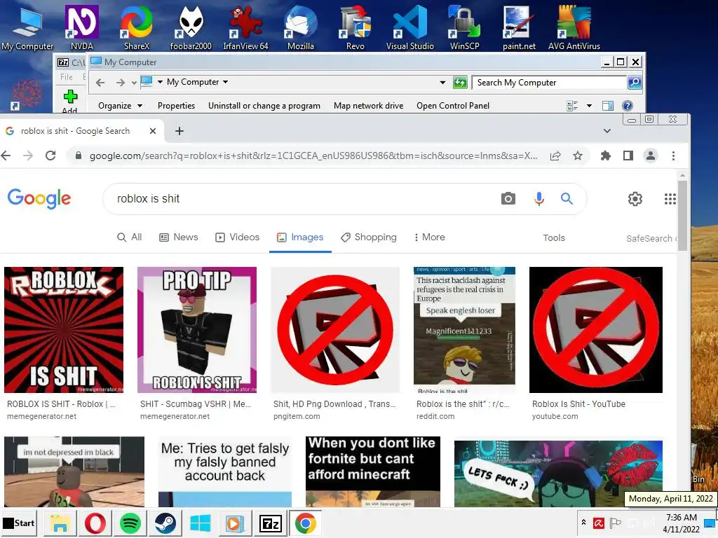Switch to the Videos tab
The image size is (718, 538).
point(238,237)
